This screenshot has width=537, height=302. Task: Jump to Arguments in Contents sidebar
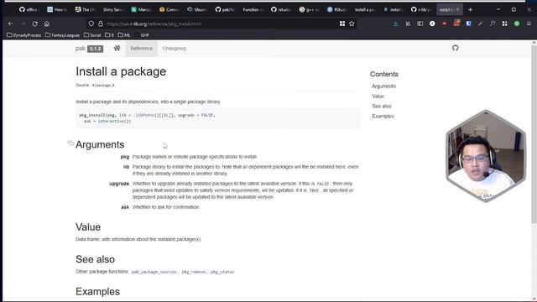click(x=384, y=86)
